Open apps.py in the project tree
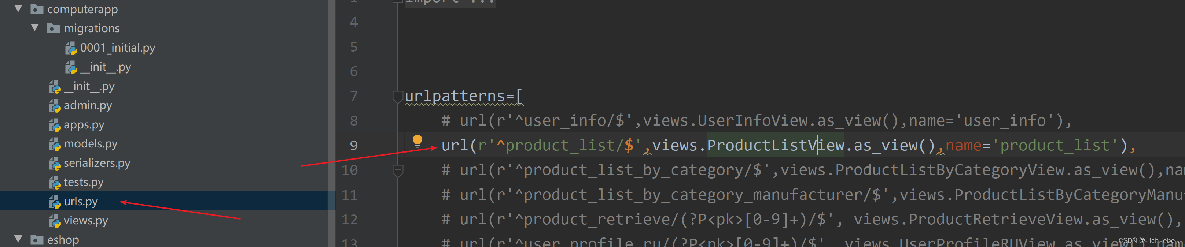The height and width of the screenshot is (247, 1185). (84, 124)
